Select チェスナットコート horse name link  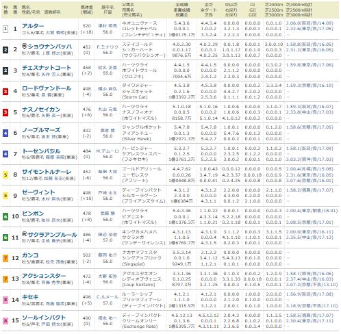tap(47, 68)
